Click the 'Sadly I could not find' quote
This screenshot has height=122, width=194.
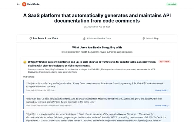click(x=95, y=85)
